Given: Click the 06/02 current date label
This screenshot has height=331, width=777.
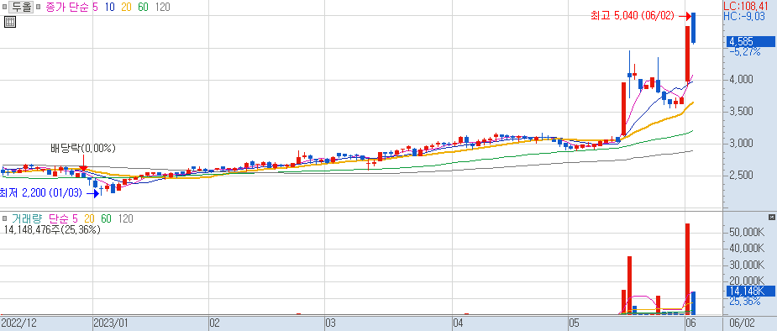Looking at the screenshot, I should [743, 323].
